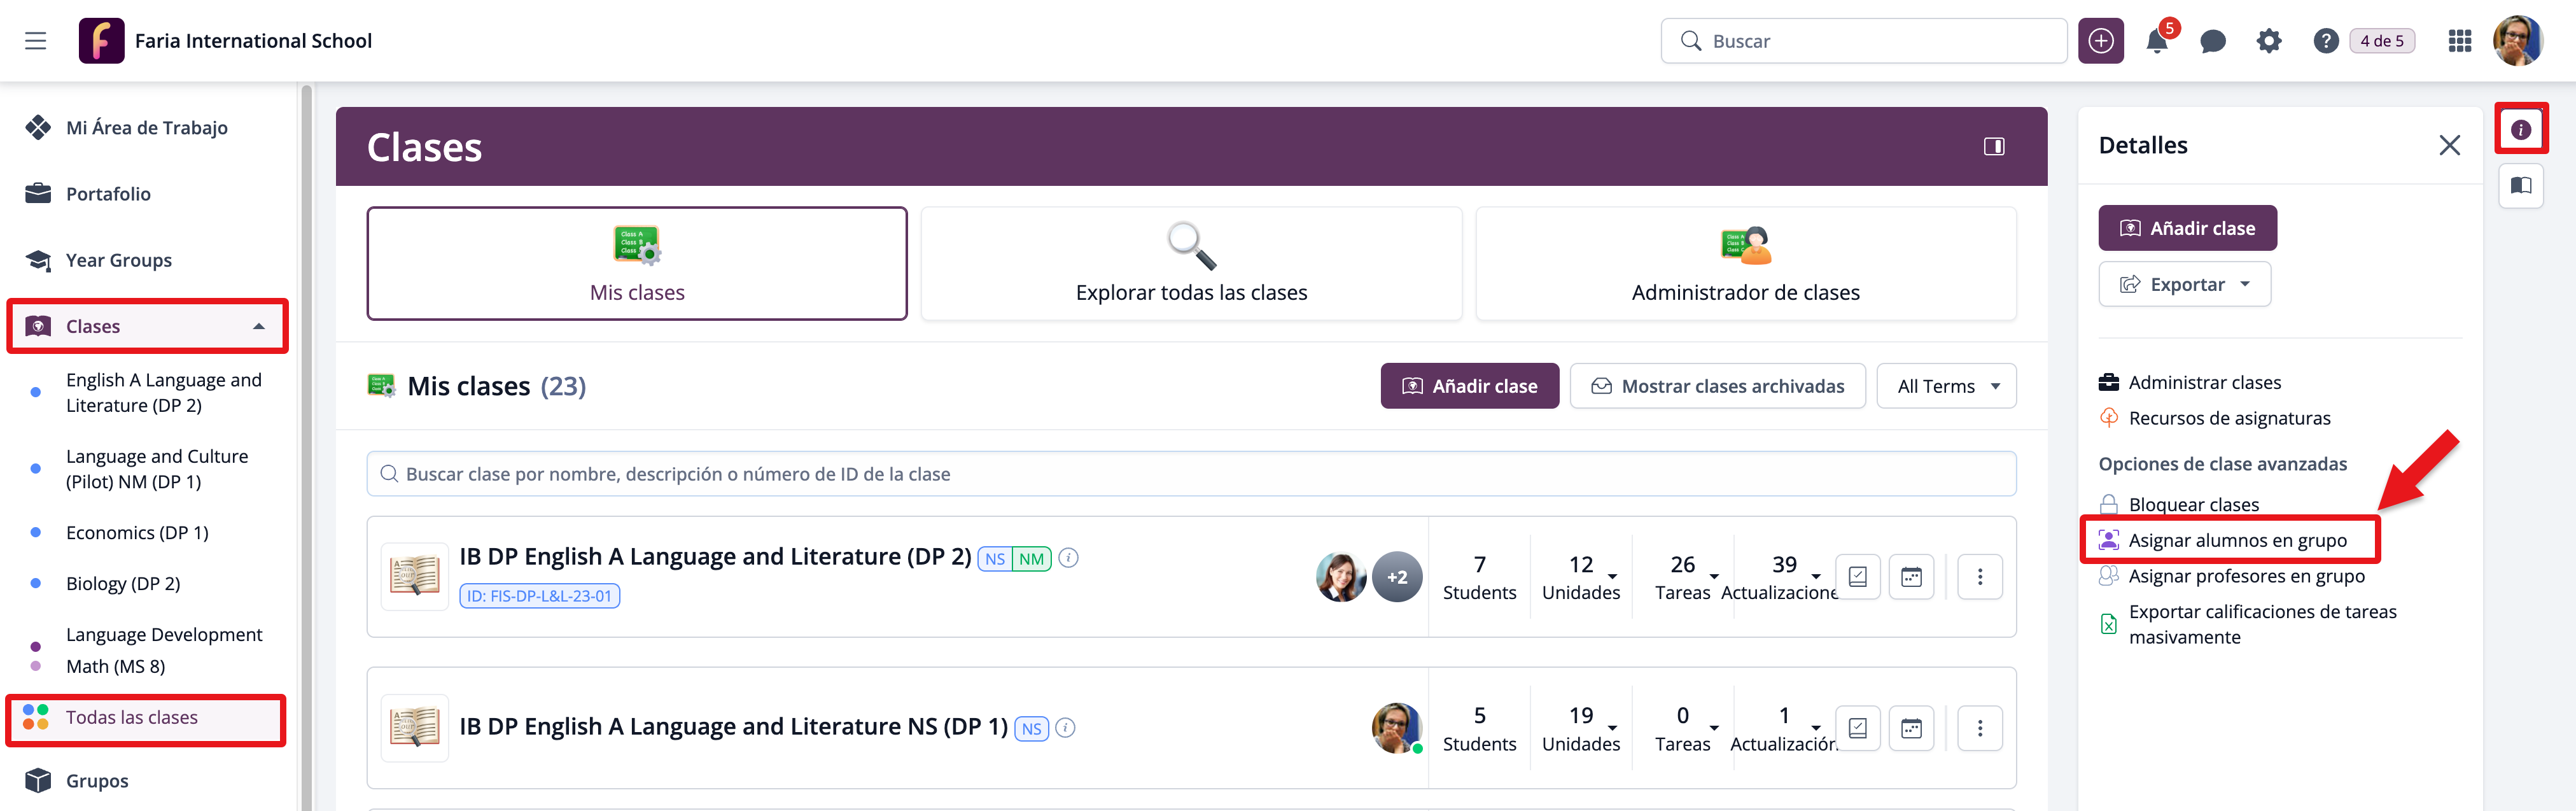Image resolution: width=2576 pixels, height=811 pixels.
Task: Open the All Terms dropdown
Action: [x=1946, y=386]
